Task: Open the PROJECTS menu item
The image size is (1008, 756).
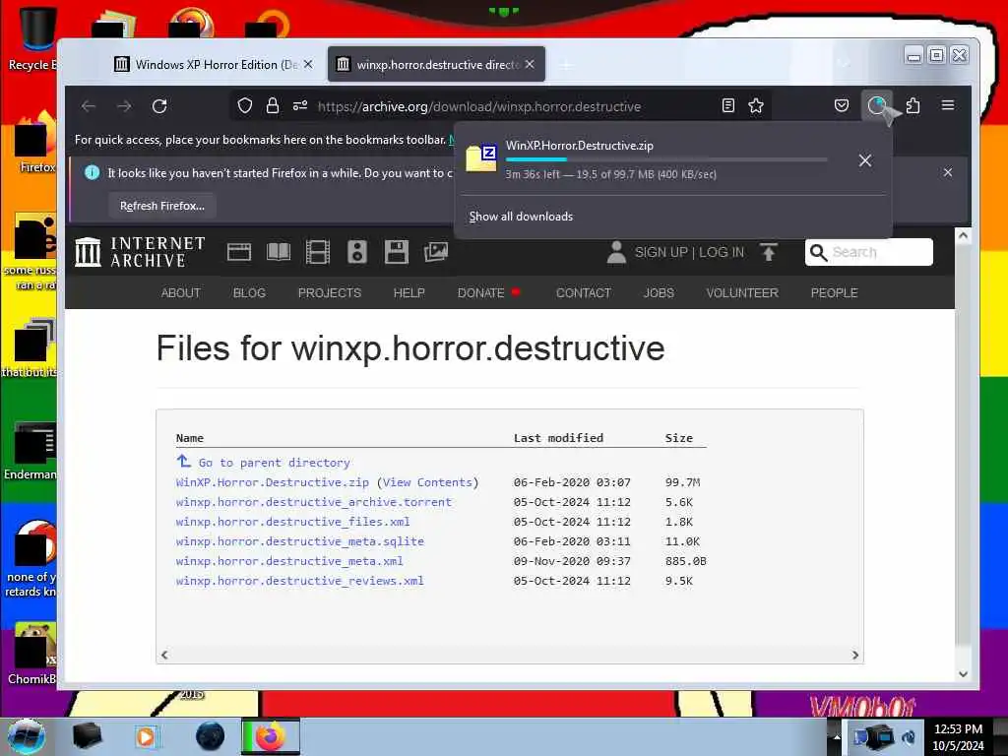Action: [330, 293]
